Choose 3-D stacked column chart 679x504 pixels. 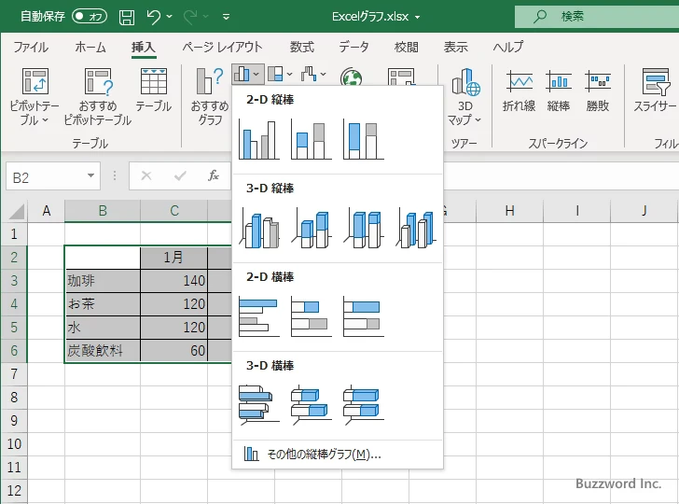(x=312, y=228)
